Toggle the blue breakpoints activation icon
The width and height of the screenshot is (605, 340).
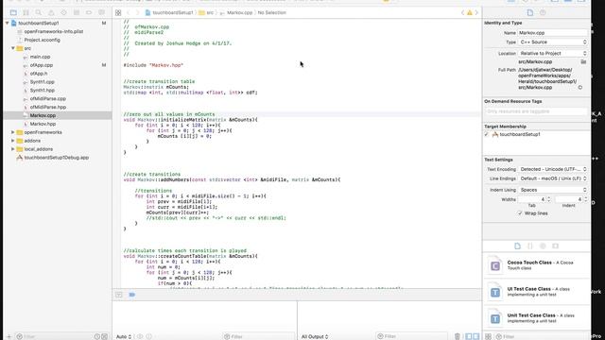pos(132,295)
